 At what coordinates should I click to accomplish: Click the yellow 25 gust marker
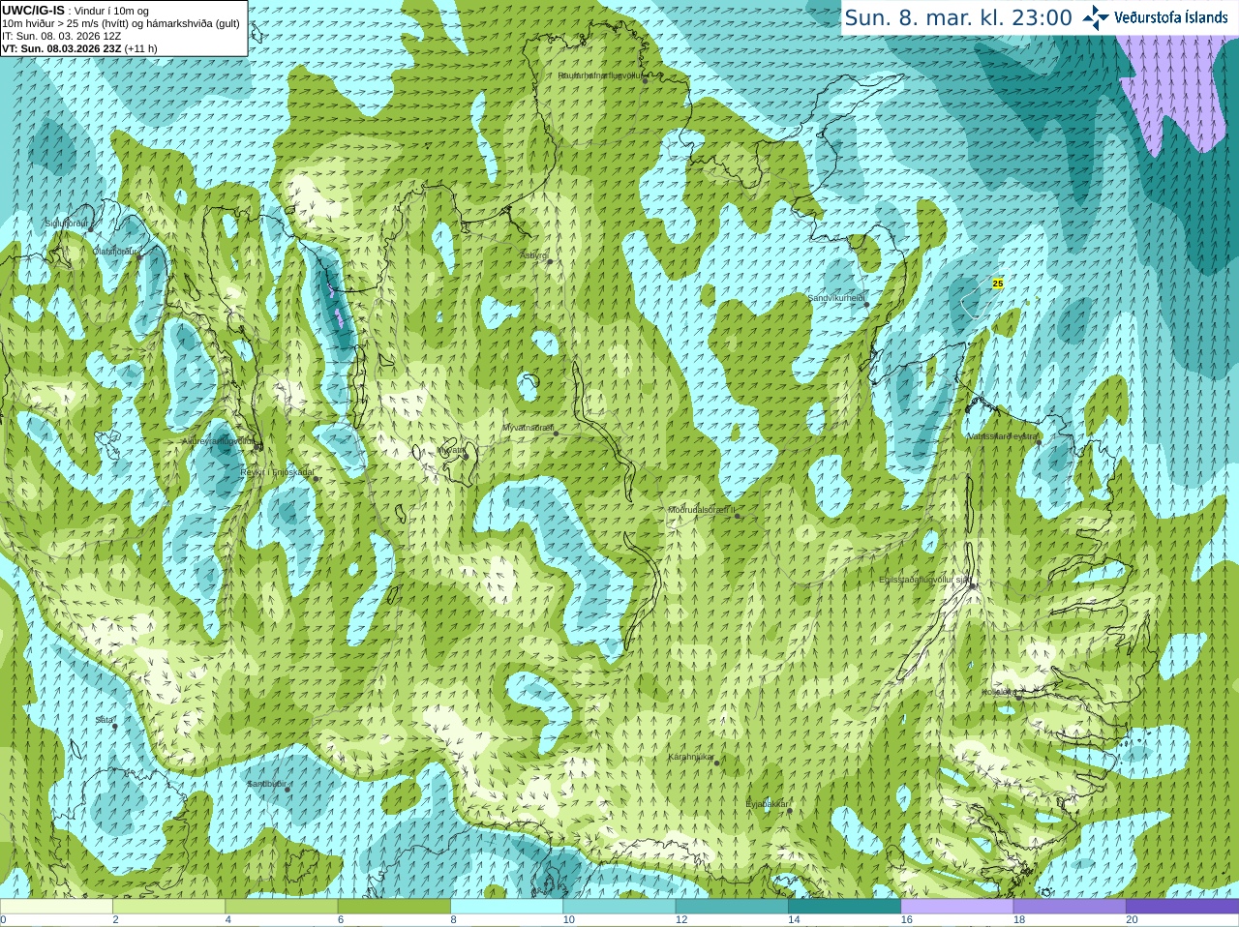pyautogui.click(x=998, y=284)
